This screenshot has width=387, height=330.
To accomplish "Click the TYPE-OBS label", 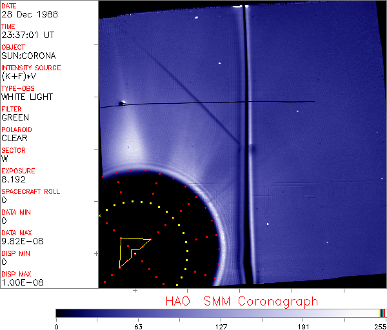I will (x=18, y=88).
